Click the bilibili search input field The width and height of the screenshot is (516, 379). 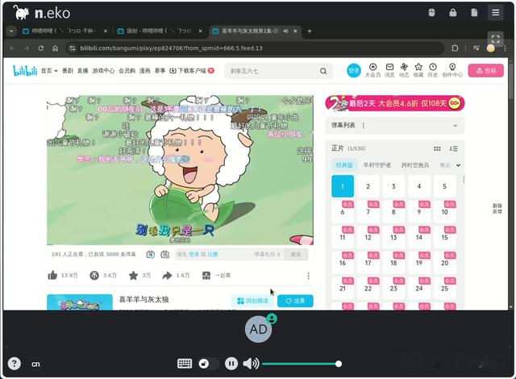click(273, 71)
